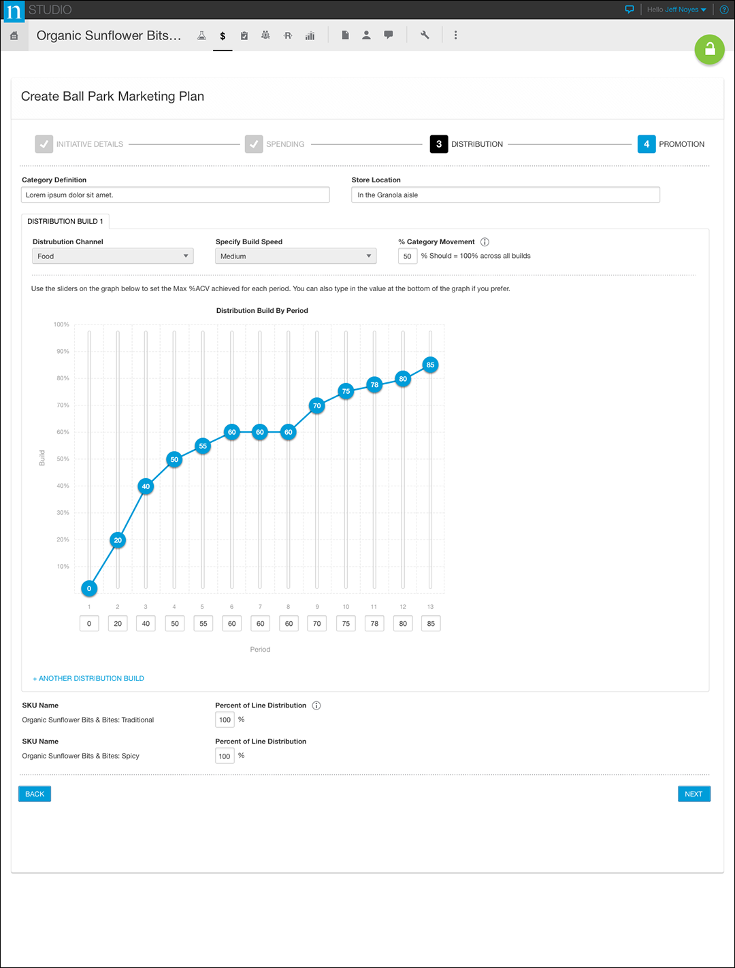The height and width of the screenshot is (968, 735).
Task: Select step 3 Distribution
Action: coord(467,144)
